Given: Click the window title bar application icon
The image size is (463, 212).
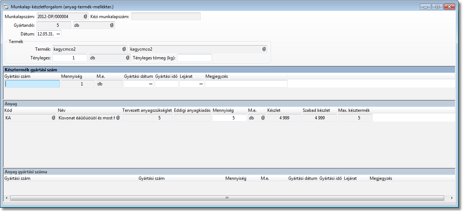Looking at the screenshot, I should point(6,6).
